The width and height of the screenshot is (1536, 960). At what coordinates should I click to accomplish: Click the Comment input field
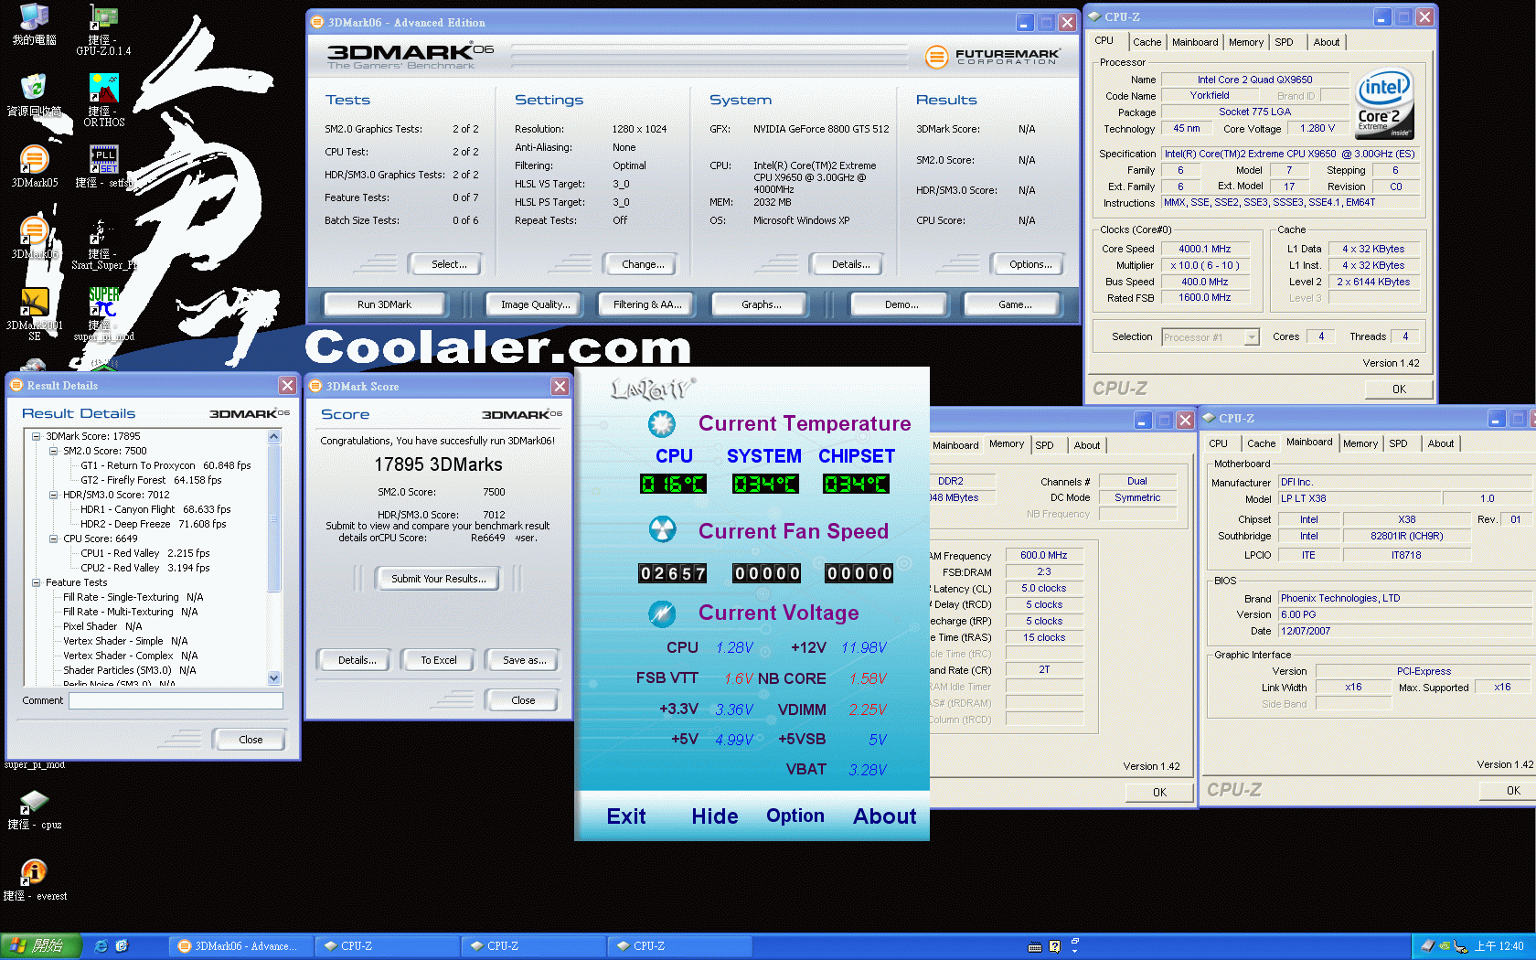(176, 700)
